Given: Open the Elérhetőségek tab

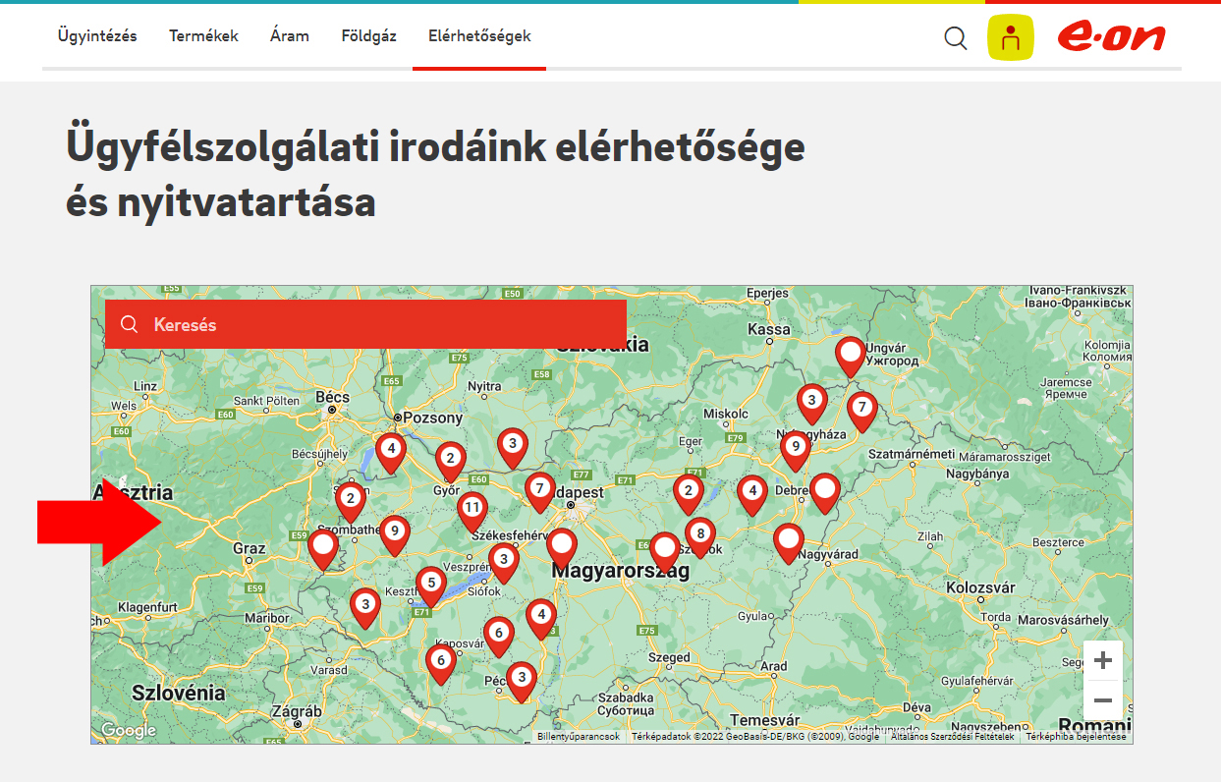Looking at the screenshot, I should coord(478,35).
